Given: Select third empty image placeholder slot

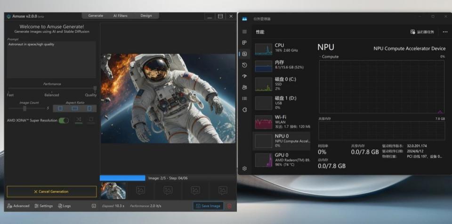Looking at the screenshot, I should [168, 190].
